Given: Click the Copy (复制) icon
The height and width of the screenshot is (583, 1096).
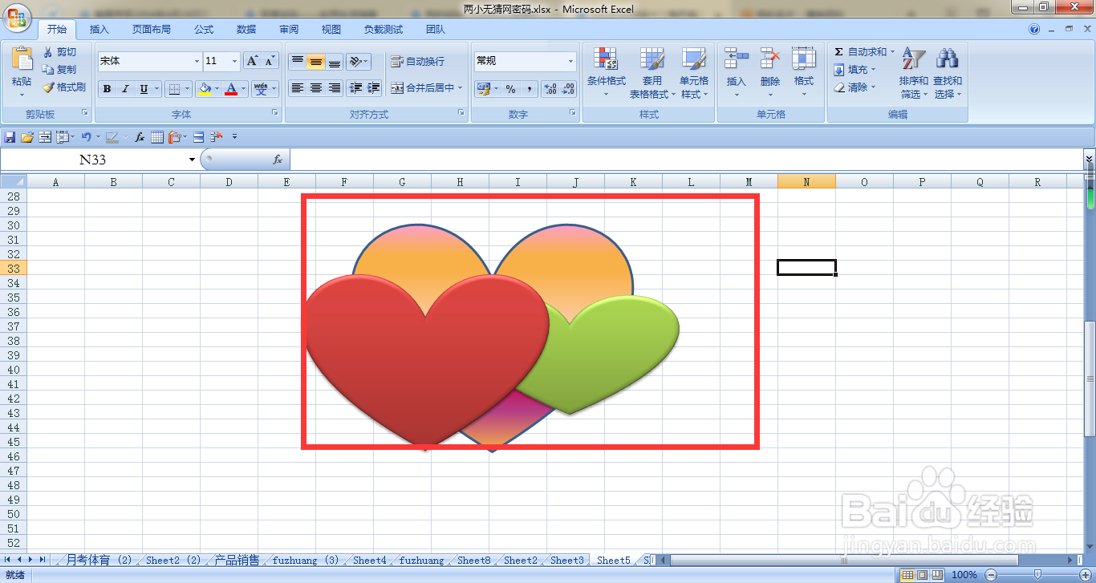Looking at the screenshot, I should pyautogui.click(x=48, y=70).
